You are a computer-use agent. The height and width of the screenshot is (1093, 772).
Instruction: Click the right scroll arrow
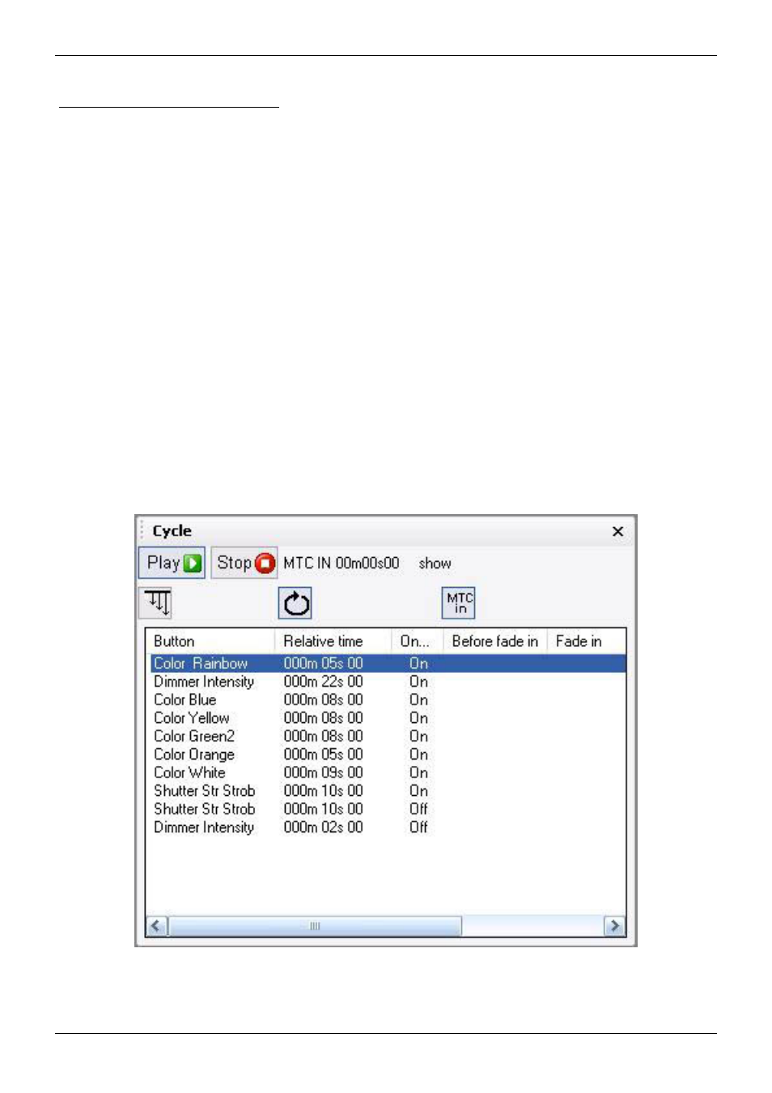(614, 925)
